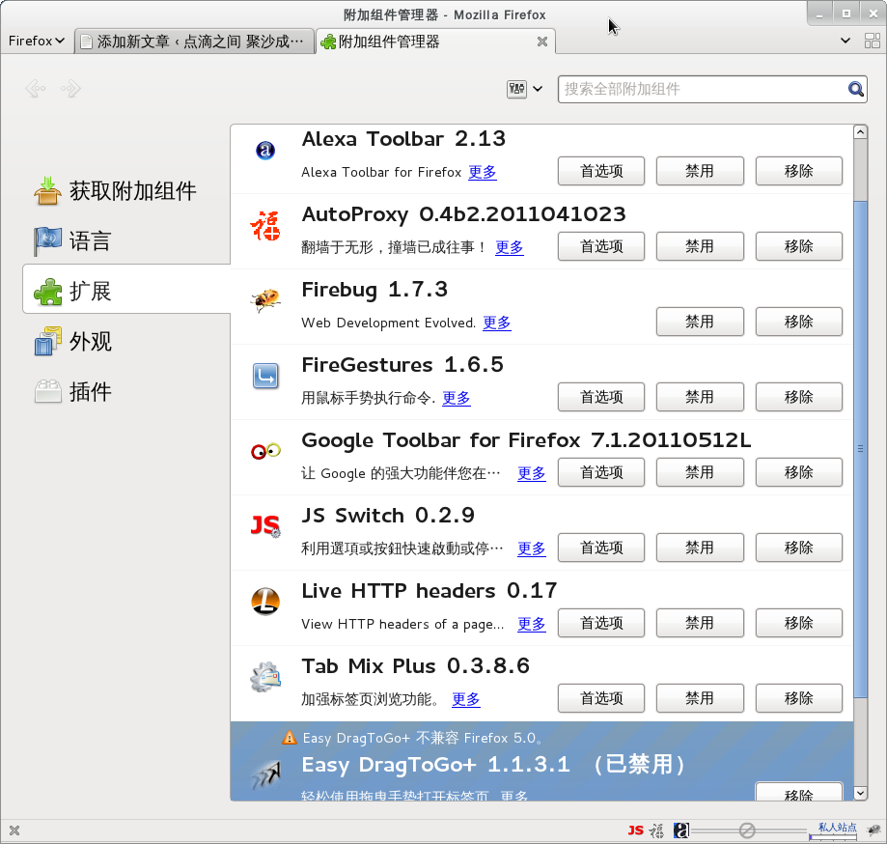Switch to the 添加新文章 tab
This screenshot has height=844, width=887.
pos(195,42)
